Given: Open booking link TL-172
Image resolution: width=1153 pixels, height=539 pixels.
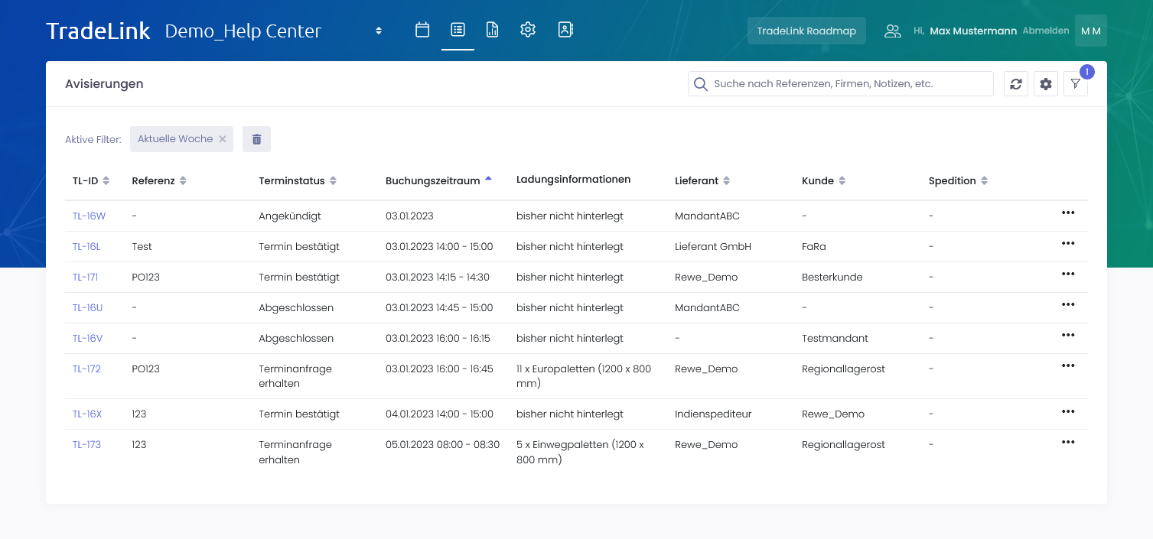Looking at the screenshot, I should pos(86,369).
